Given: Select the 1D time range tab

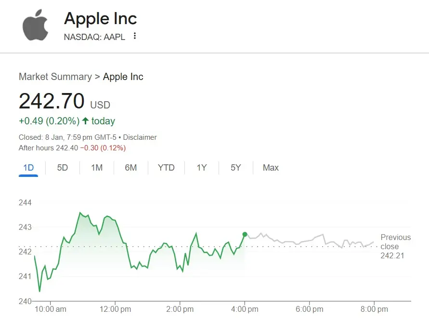Looking at the screenshot, I should [28, 168].
